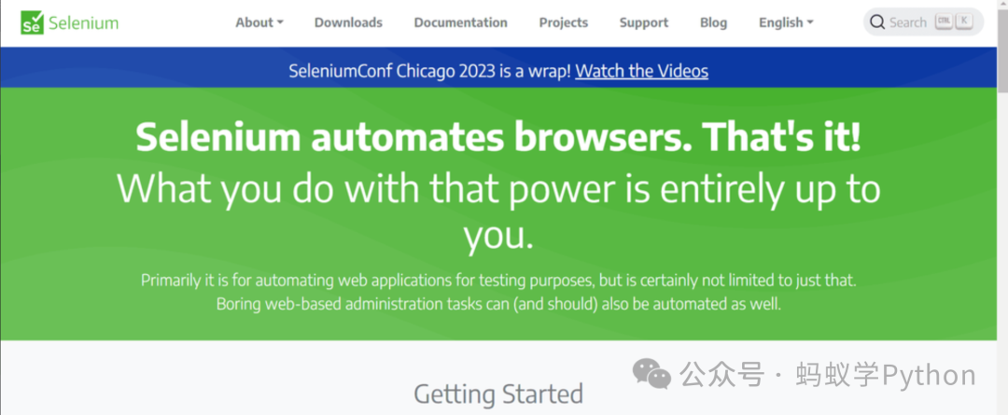Select Projects in the navigation bar
Viewport: 1008px width, 415px height.
pyautogui.click(x=563, y=22)
